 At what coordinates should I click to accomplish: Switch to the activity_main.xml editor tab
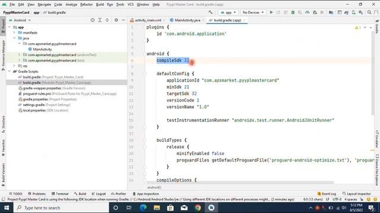tap(148, 20)
